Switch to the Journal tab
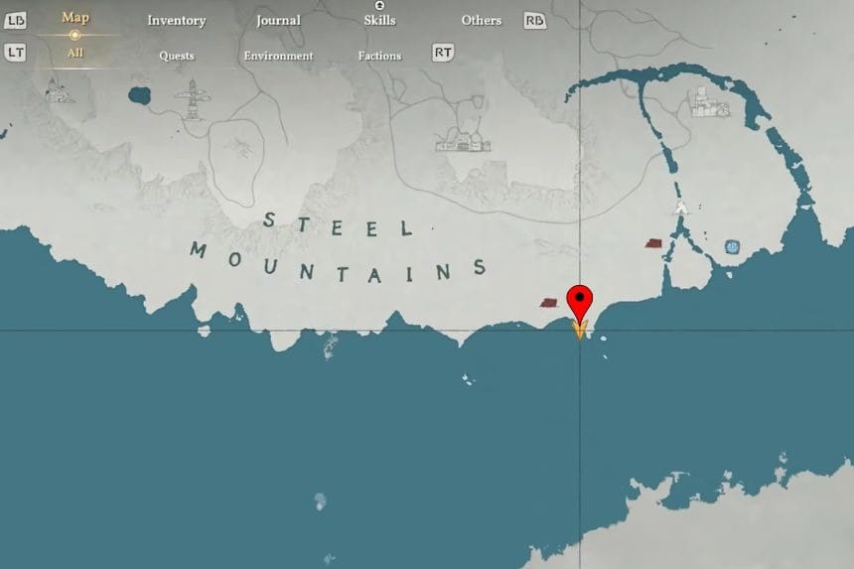Screen dimensions: 854x569 click(x=278, y=21)
